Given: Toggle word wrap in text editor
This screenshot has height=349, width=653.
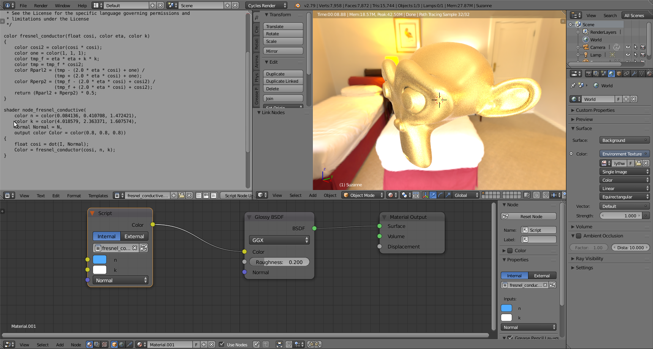Looking at the screenshot, I should tap(206, 195).
